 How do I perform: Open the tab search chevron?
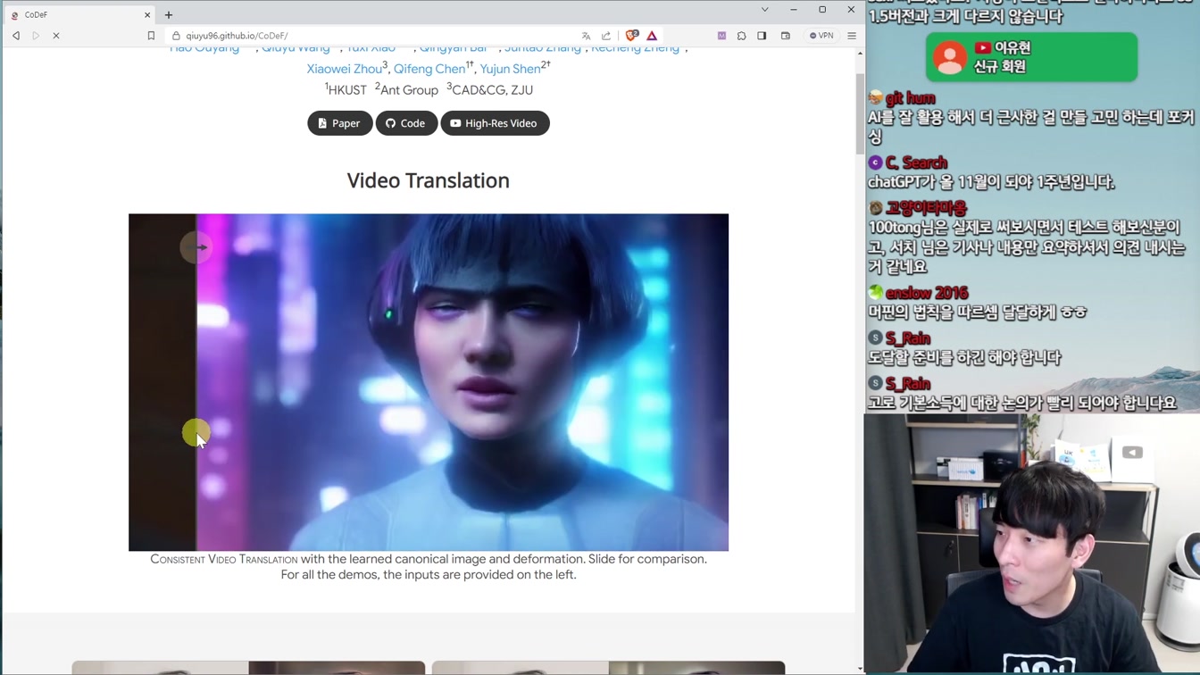click(764, 10)
